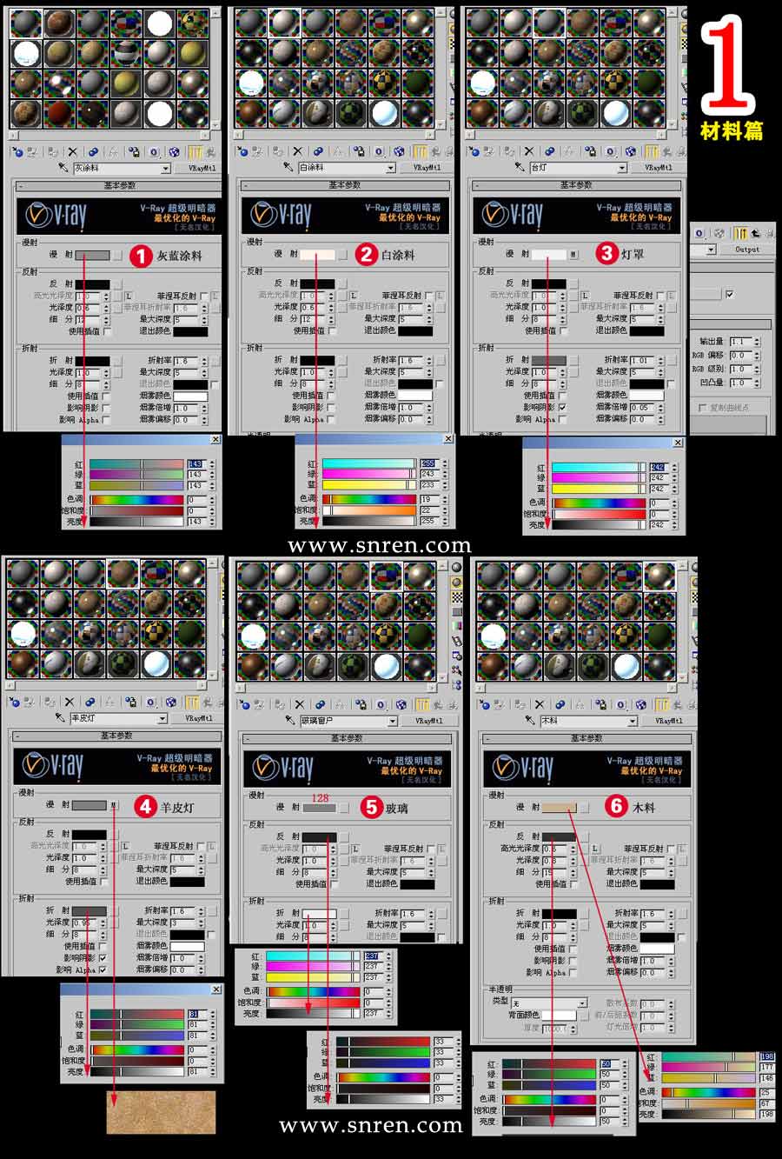Click the Output type button
Viewport: 782px width, 1159px height.
(747, 250)
